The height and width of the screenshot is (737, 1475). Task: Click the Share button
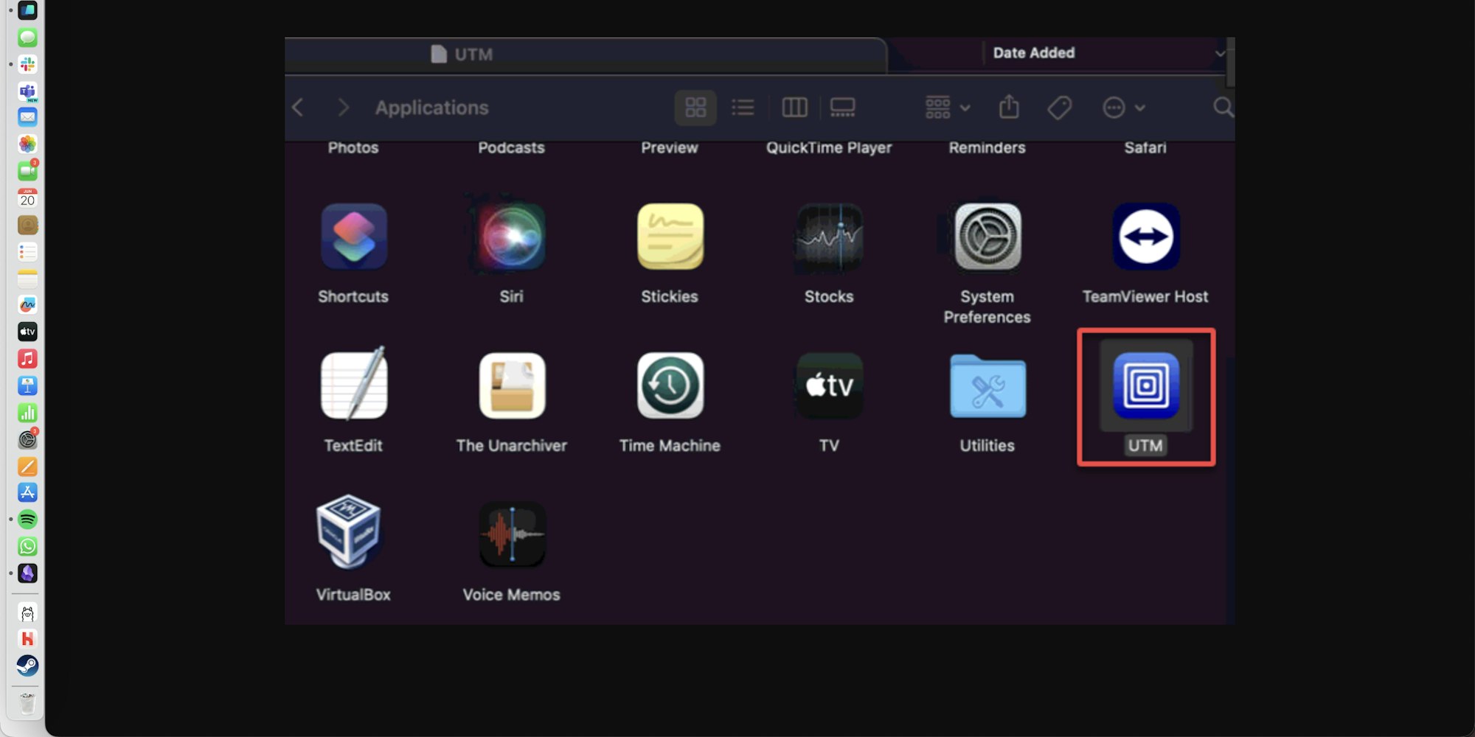[1009, 108]
